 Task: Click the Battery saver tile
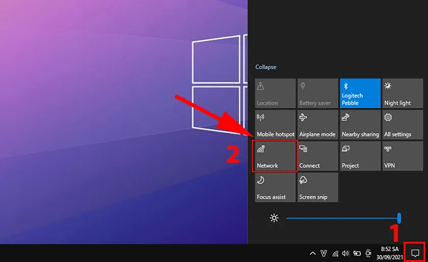[x=317, y=93]
